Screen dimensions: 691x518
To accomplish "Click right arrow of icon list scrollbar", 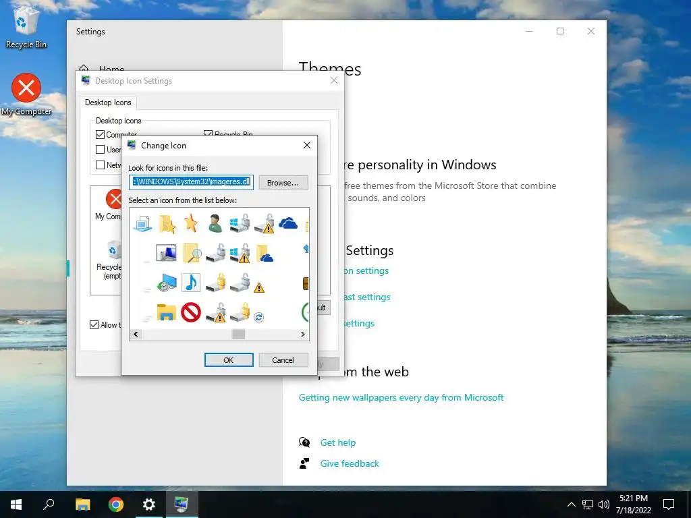I will [303, 335].
